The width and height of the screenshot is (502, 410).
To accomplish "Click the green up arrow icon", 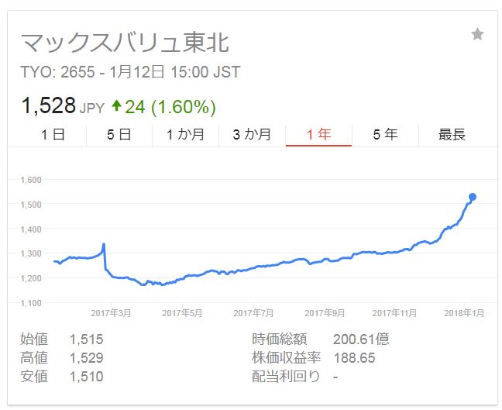I will [x=116, y=105].
